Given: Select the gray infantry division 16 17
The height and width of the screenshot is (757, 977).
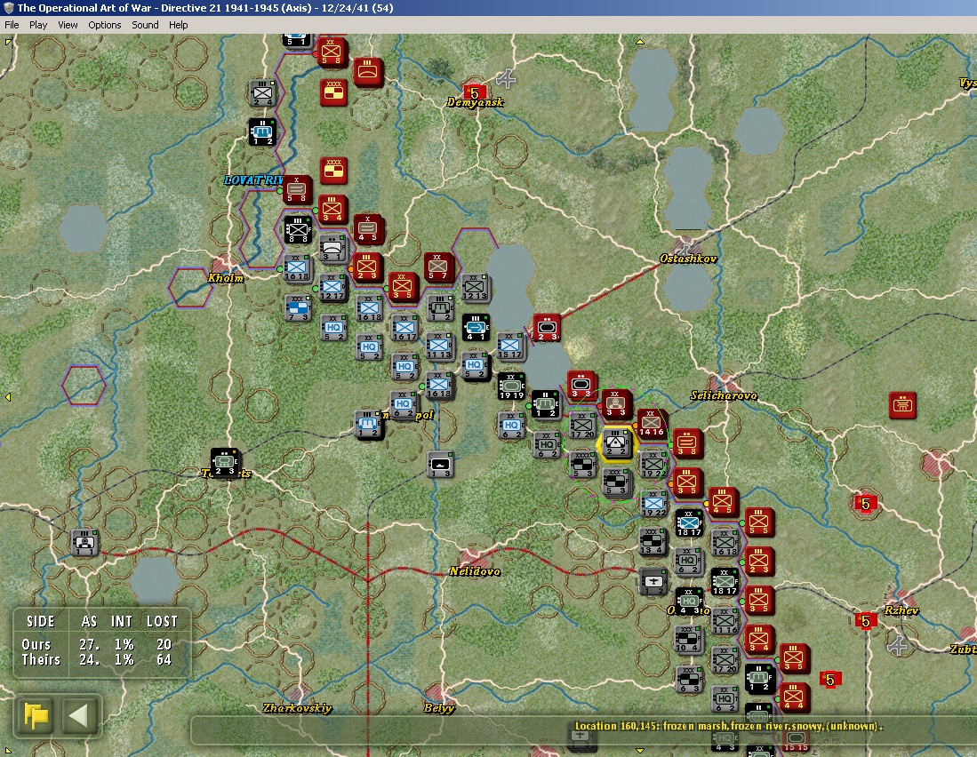Looking at the screenshot, I should tap(404, 328).
